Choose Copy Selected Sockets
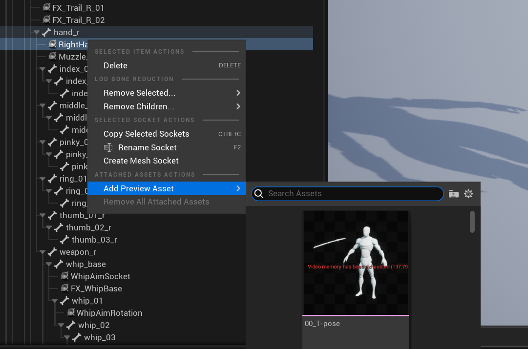This screenshot has width=528, height=349. click(x=167, y=134)
